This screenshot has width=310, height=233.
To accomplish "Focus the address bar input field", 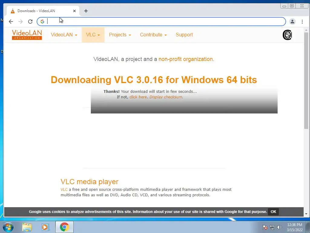I will (161, 22).
